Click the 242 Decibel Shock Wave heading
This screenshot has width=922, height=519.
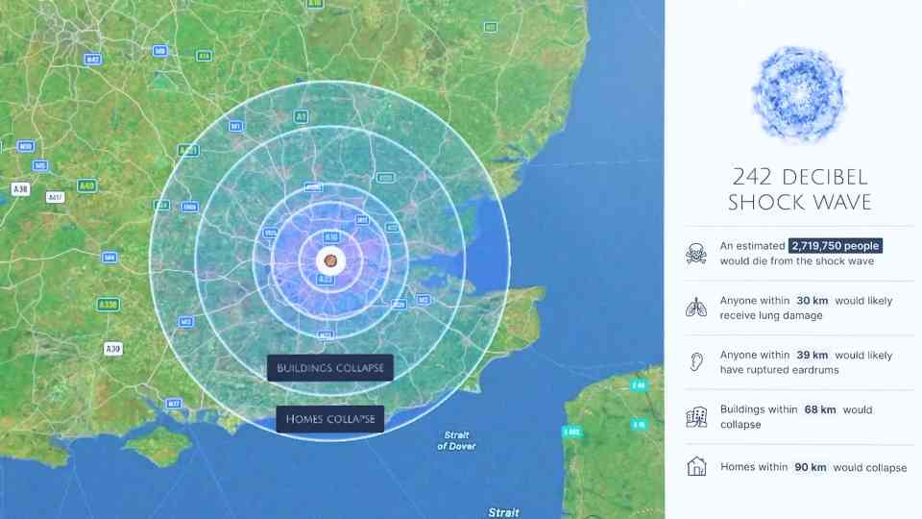(x=799, y=189)
